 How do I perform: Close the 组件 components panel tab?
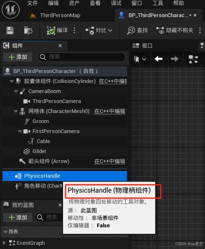(x=60, y=46)
